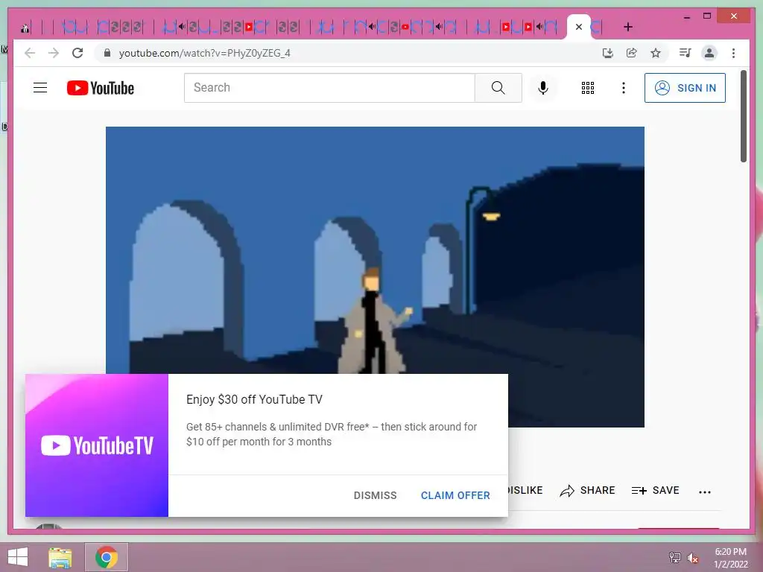This screenshot has width=763, height=572.
Task: Click the page vertical scrollbar
Action: coord(744,116)
